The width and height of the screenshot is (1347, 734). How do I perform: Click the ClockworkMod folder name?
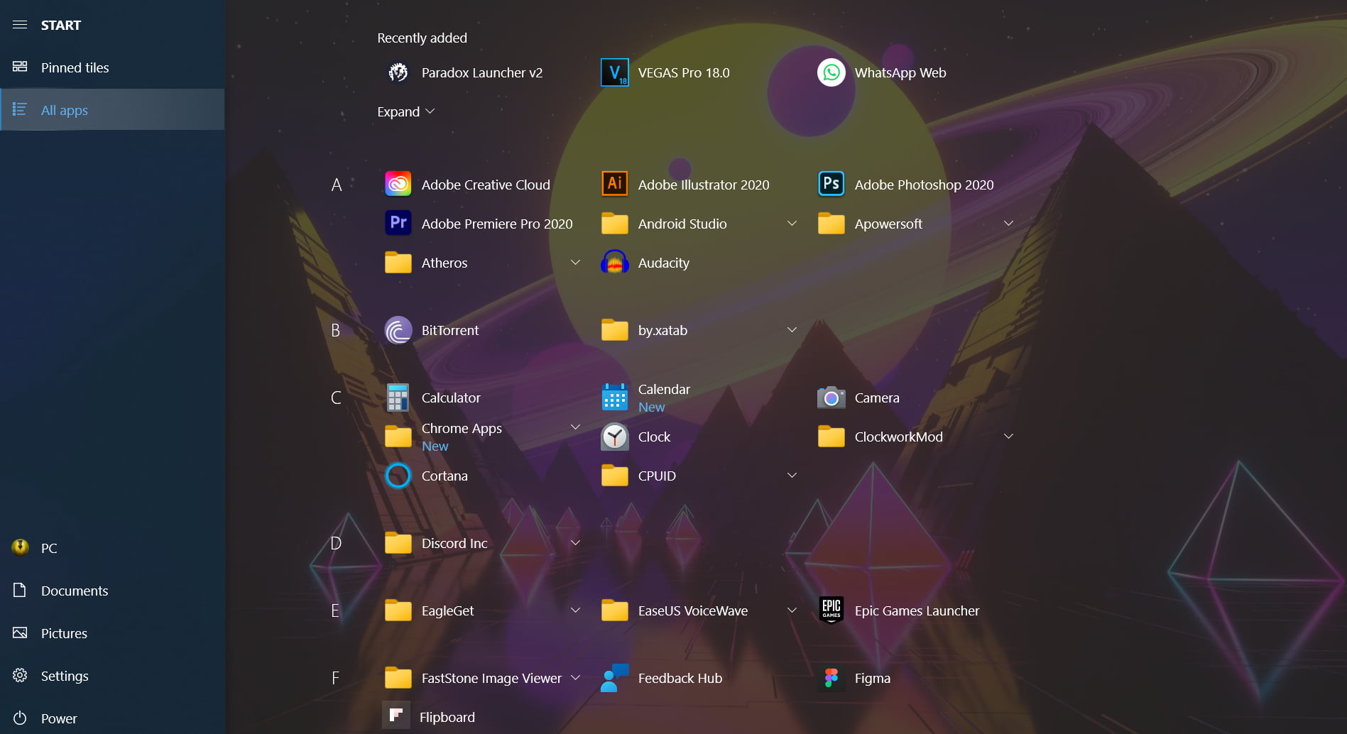pyautogui.click(x=899, y=437)
